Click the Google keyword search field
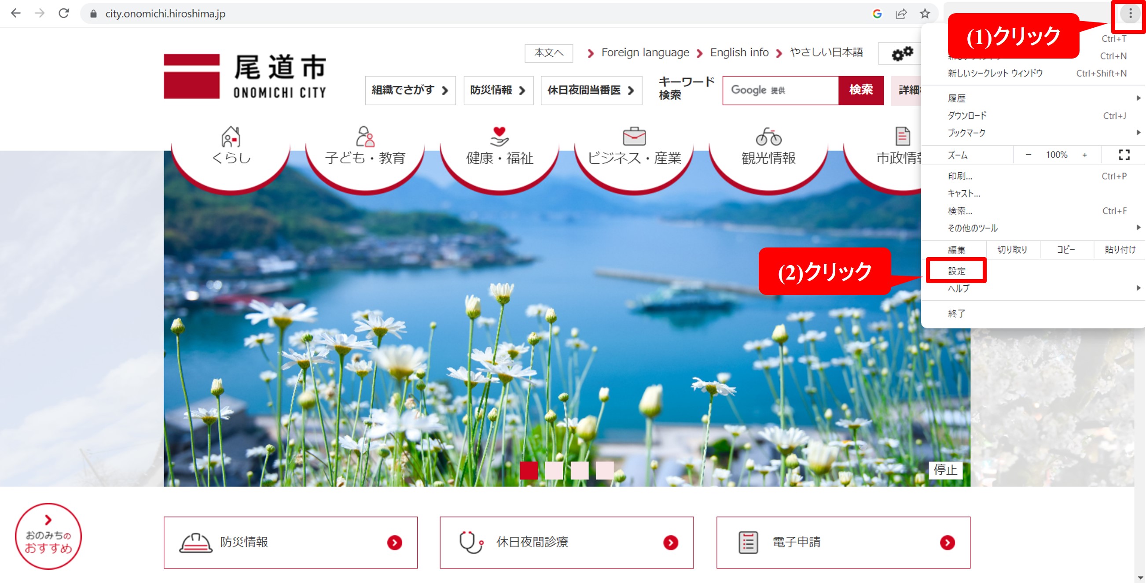This screenshot has height=583, width=1146. (x=780, y=90)
